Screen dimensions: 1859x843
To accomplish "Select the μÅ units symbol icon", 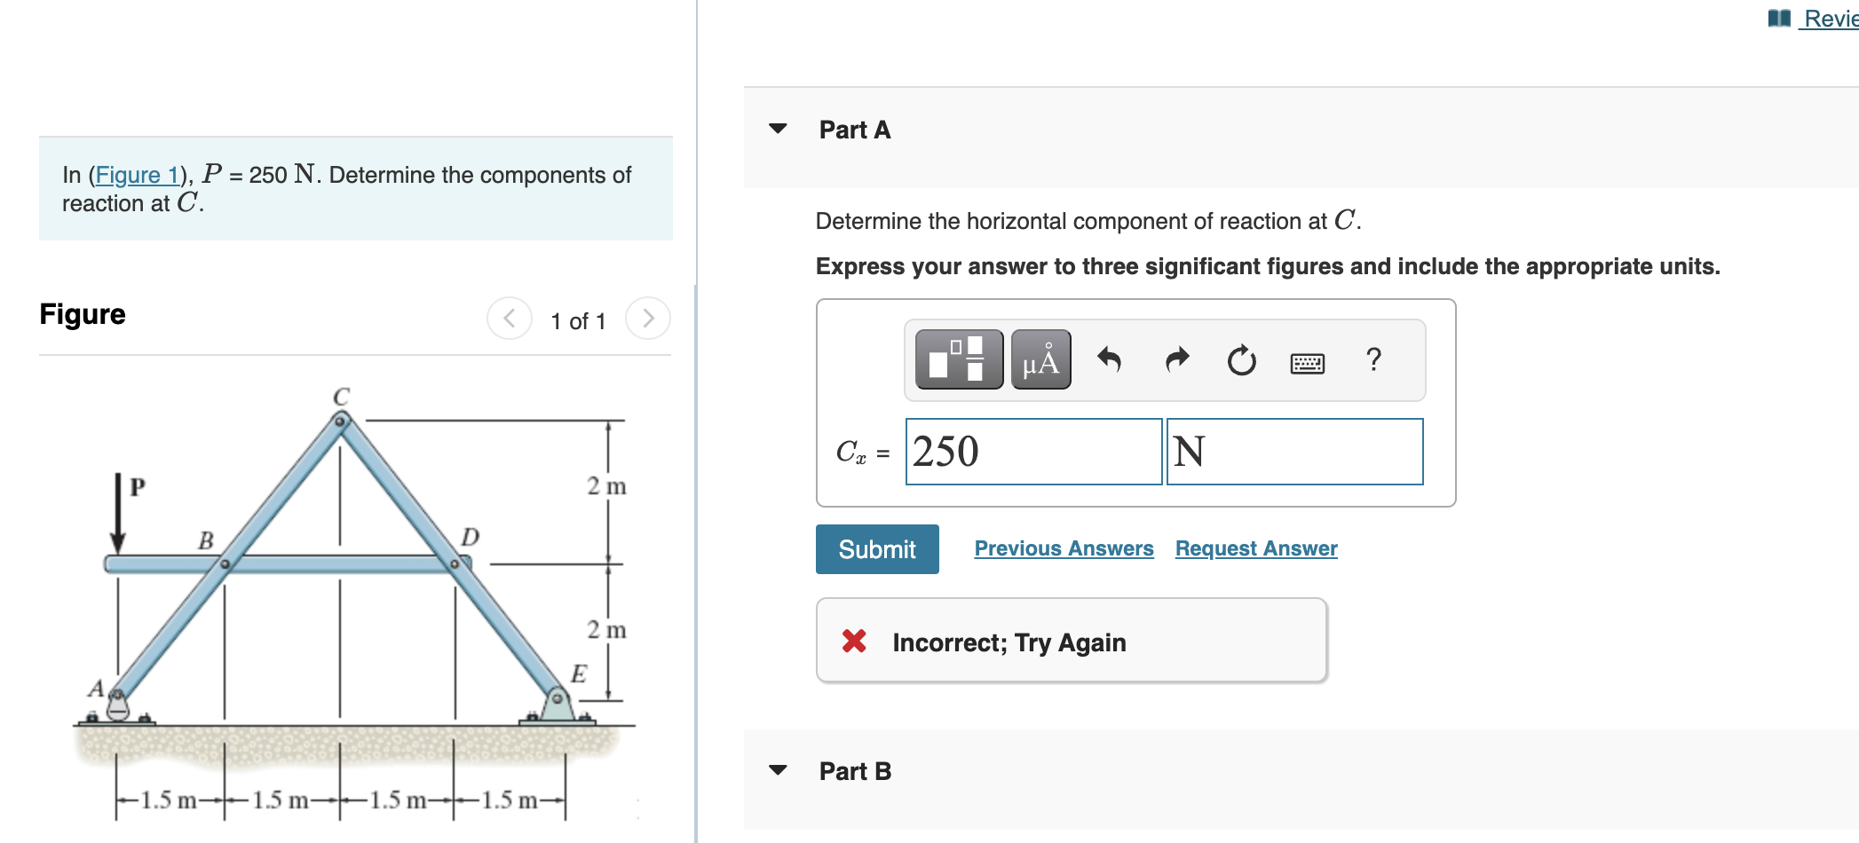I will pos(1040,360).
